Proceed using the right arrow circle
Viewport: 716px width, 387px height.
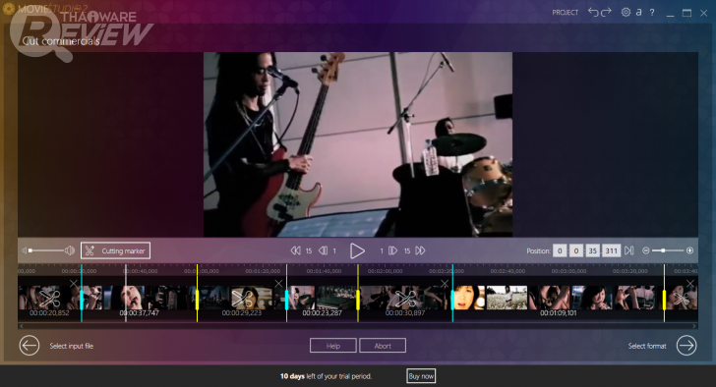pyautogui.click(x=686, y=346)
